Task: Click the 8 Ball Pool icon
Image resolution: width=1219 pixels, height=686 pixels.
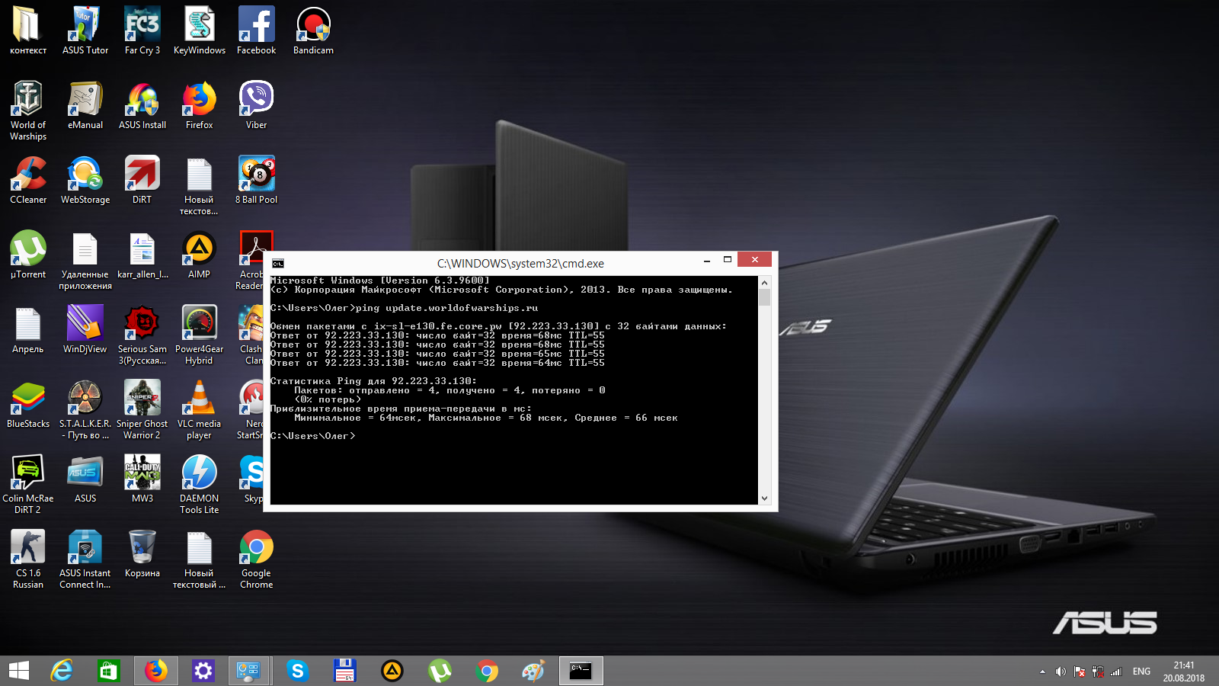Action: coord(256,180)
